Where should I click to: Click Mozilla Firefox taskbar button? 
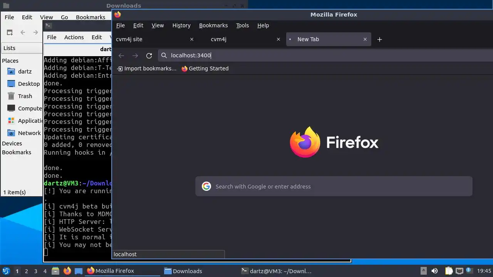pyautogui.click(x=122, y=271)
